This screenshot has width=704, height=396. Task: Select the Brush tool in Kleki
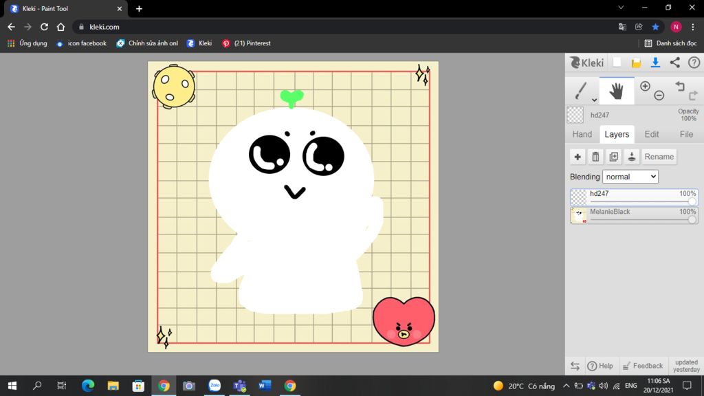pyautogui.click(x=580, y=91)
